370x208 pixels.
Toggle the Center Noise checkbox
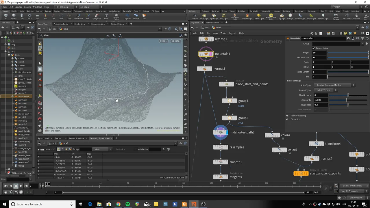(314, 48)
